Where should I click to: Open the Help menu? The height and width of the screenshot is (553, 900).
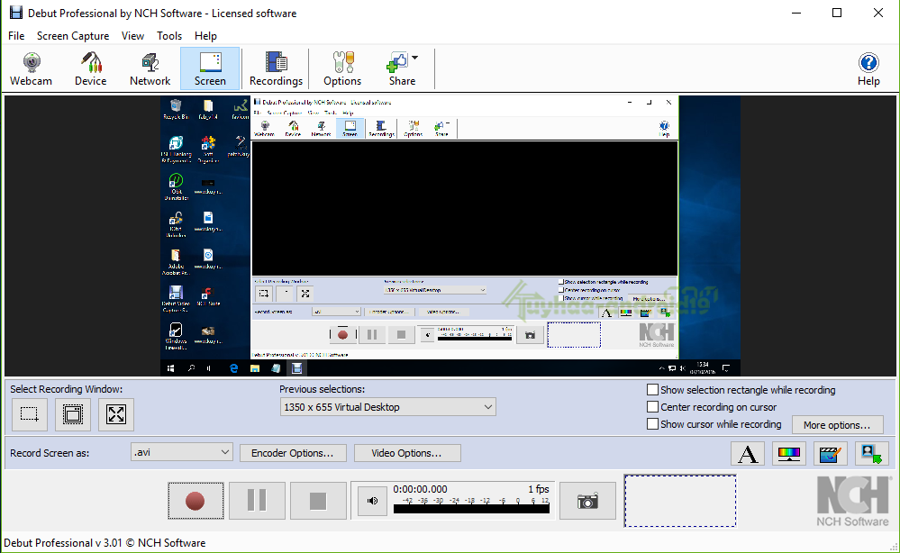click(x=205, y=35)
